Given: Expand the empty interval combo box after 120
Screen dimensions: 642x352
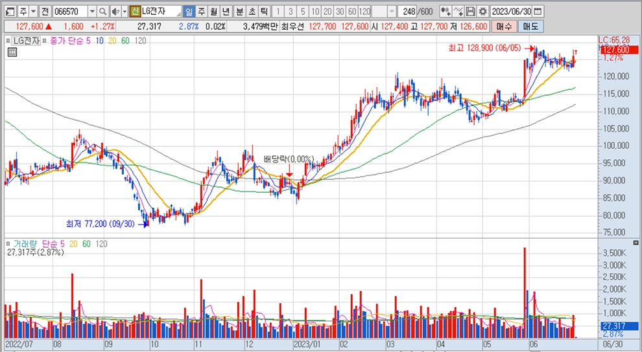Looking at the screenshot, I should [x=393, y=12].
